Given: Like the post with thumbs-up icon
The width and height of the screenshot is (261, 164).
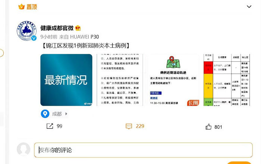Looking at the screenshot, I should (x=208, y=127).
